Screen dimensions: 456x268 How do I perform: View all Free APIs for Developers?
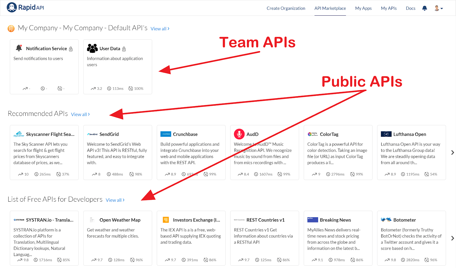point(115,200)
